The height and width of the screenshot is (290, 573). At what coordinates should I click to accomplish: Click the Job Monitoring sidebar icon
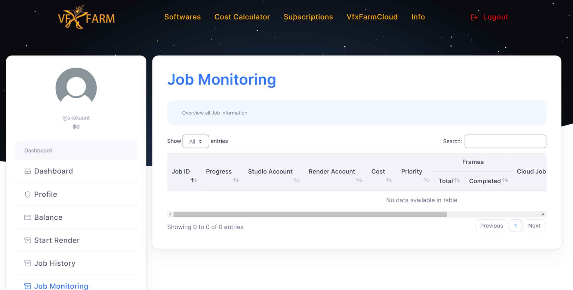coord(28,286)
